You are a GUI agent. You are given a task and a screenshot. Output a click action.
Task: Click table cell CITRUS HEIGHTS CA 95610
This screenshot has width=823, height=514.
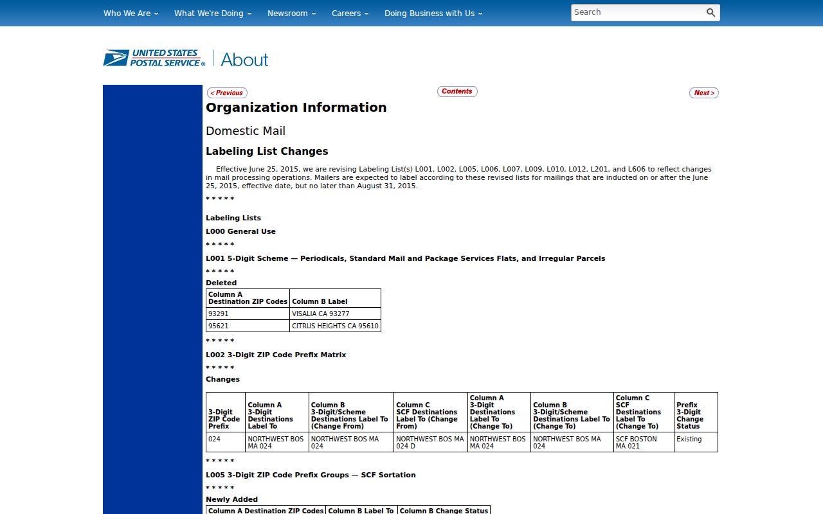(335, 326)
